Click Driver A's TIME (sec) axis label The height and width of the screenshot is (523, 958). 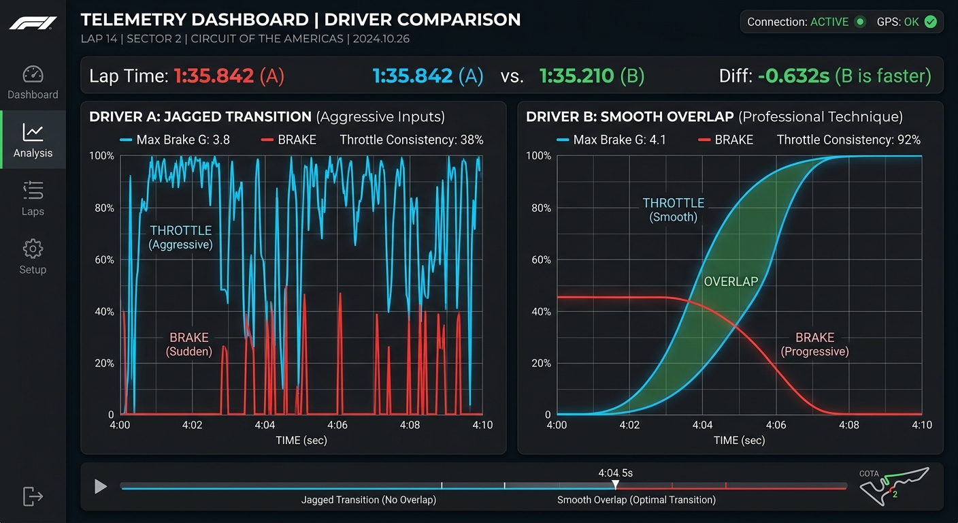coord(301,441)
